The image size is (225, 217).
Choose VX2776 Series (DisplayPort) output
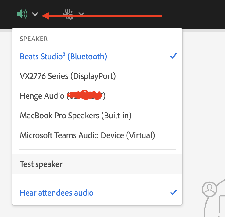[97, 76]
